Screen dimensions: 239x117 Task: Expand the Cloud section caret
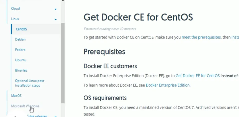tap(56, 9)
